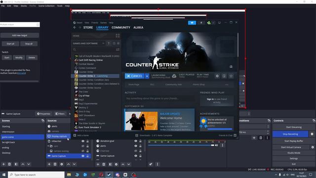Collapse the cam group in Sources
The width and height of the screenshot is (316, 178).
pos(48,146)
